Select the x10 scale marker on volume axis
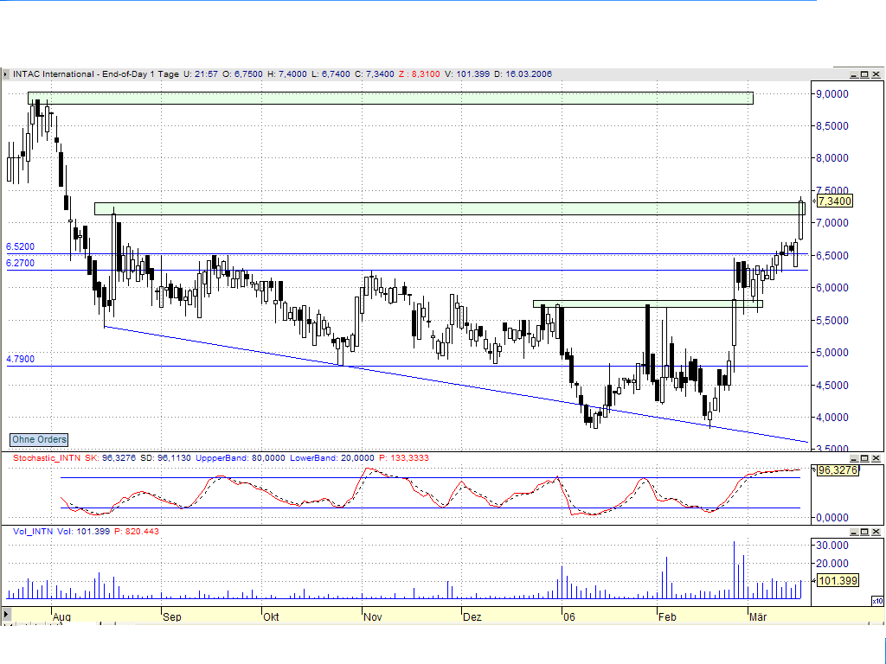This screenshot has height=664, width=886. tap(877, 601)
